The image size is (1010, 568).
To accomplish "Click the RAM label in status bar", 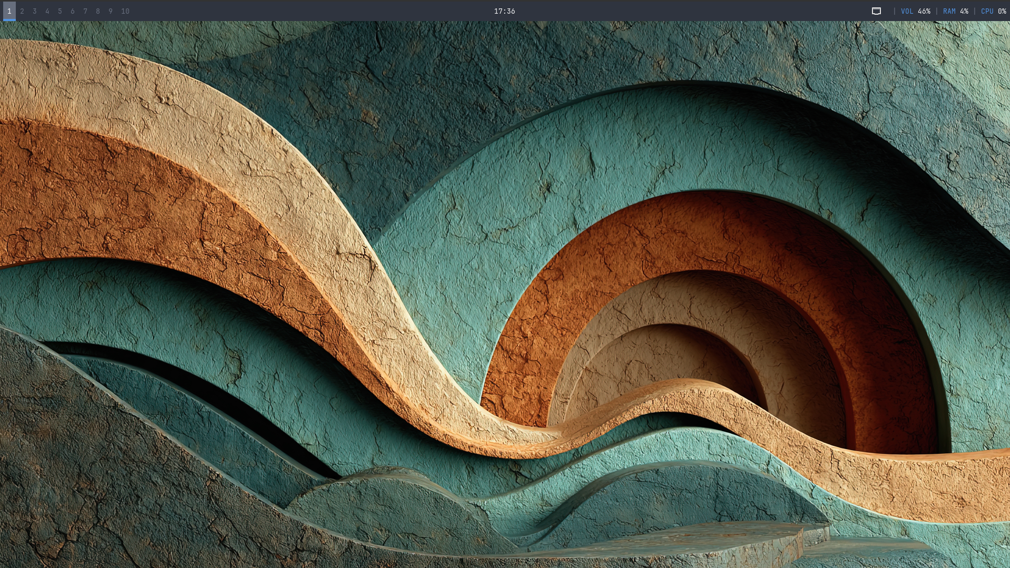I will click(949, 11).
